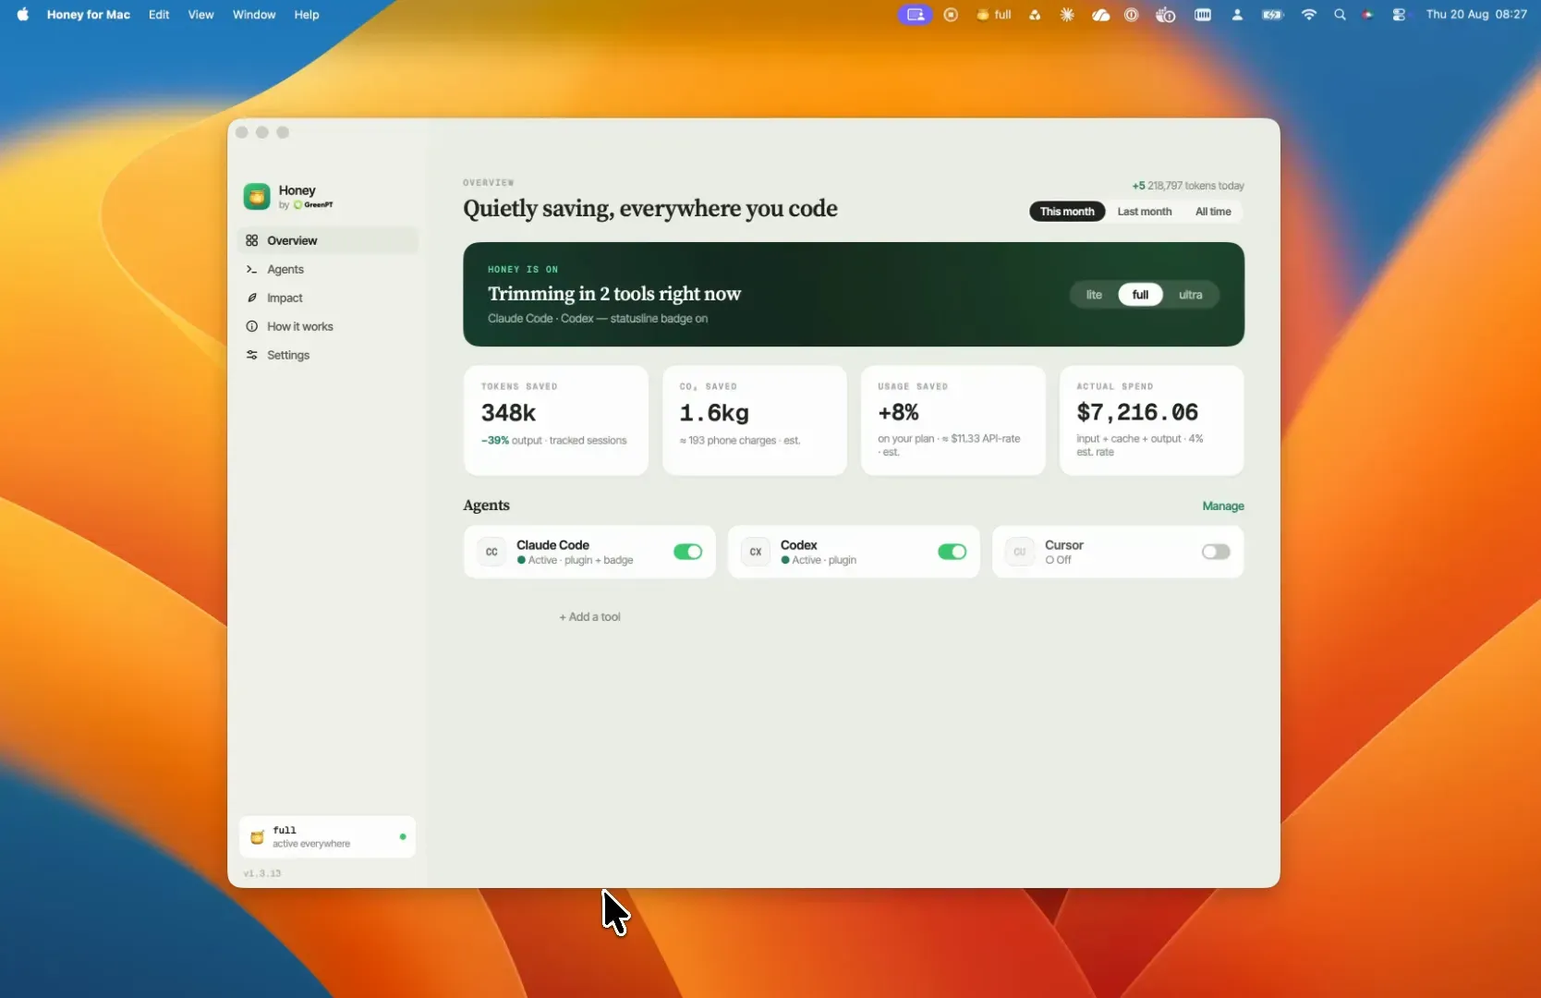Click the Honey app logo in sidebar
The image size is (1541, 998).
pyautogui.click(x=257, y=196)
